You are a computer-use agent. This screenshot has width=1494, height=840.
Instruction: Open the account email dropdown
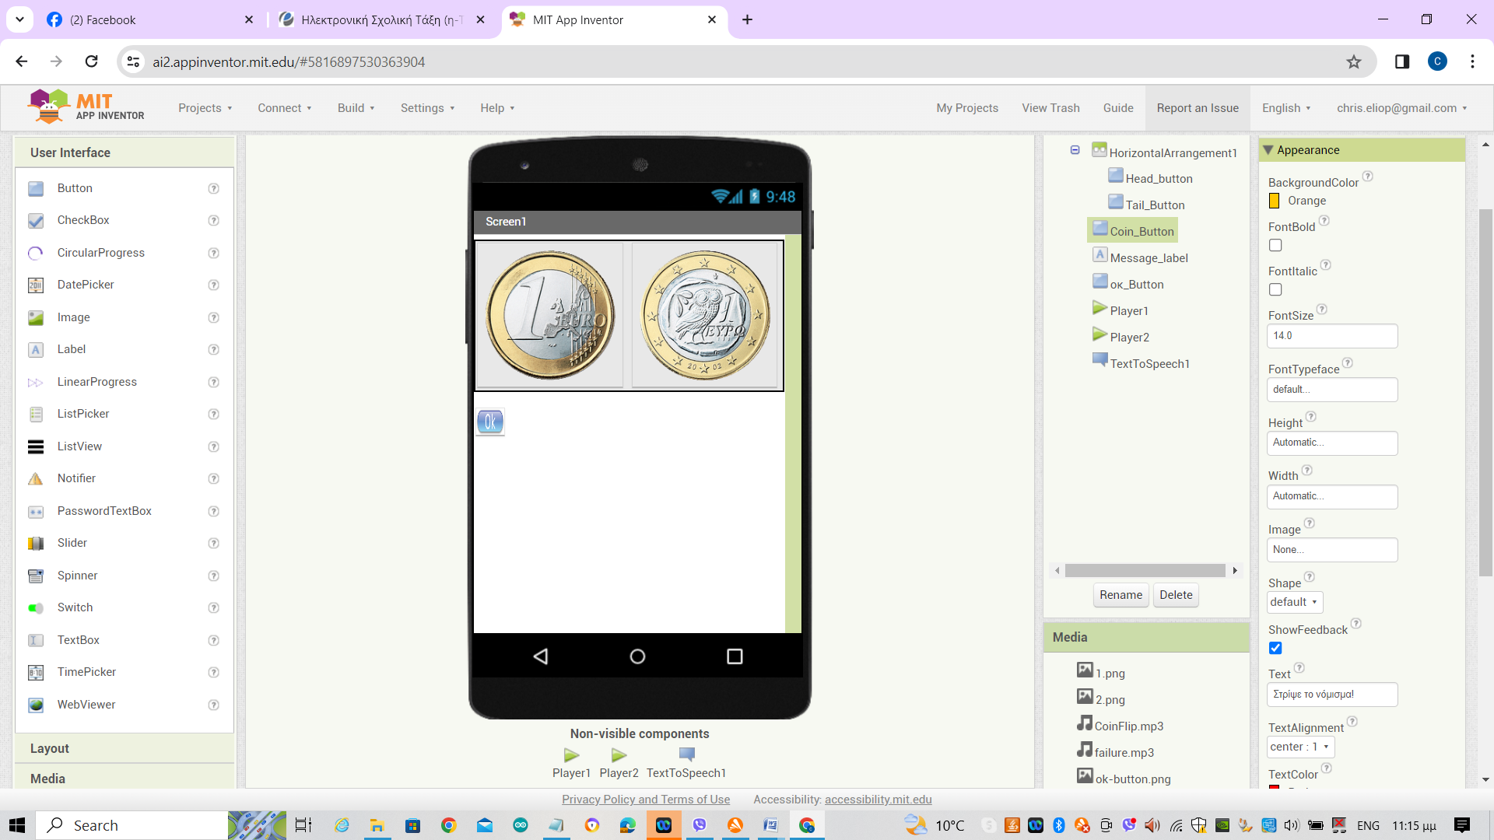point(1402,108)
